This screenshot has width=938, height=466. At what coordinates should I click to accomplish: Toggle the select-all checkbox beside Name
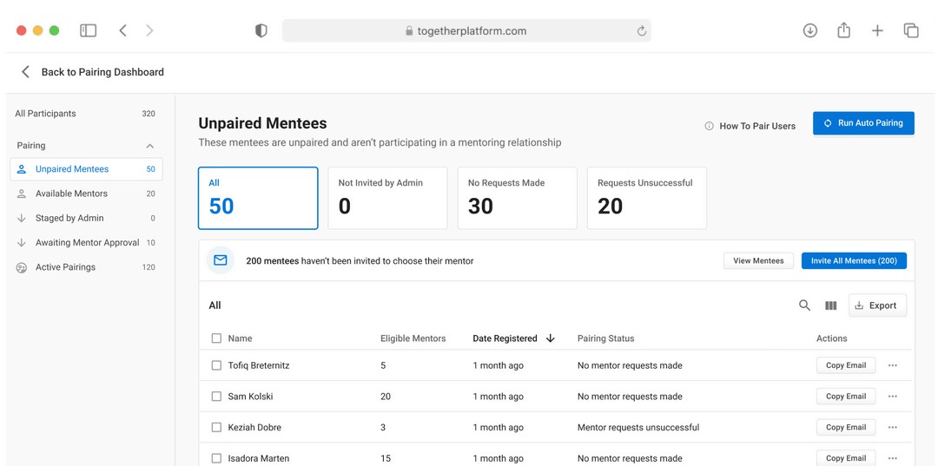click(216, 338)
